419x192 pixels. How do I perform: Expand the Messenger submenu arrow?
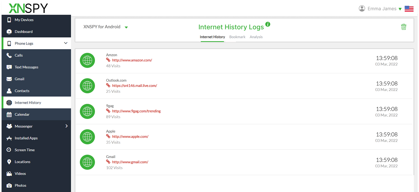click(67, 126)
